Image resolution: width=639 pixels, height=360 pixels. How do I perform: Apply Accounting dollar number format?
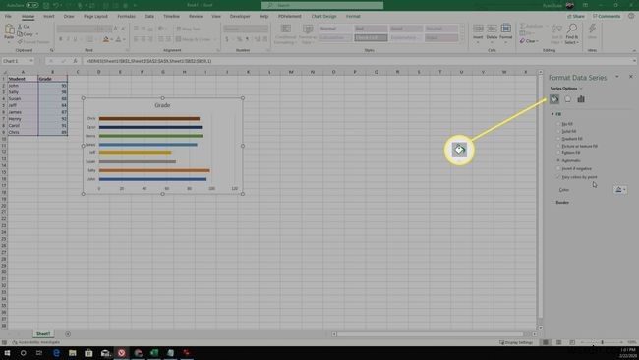[227, 39]
